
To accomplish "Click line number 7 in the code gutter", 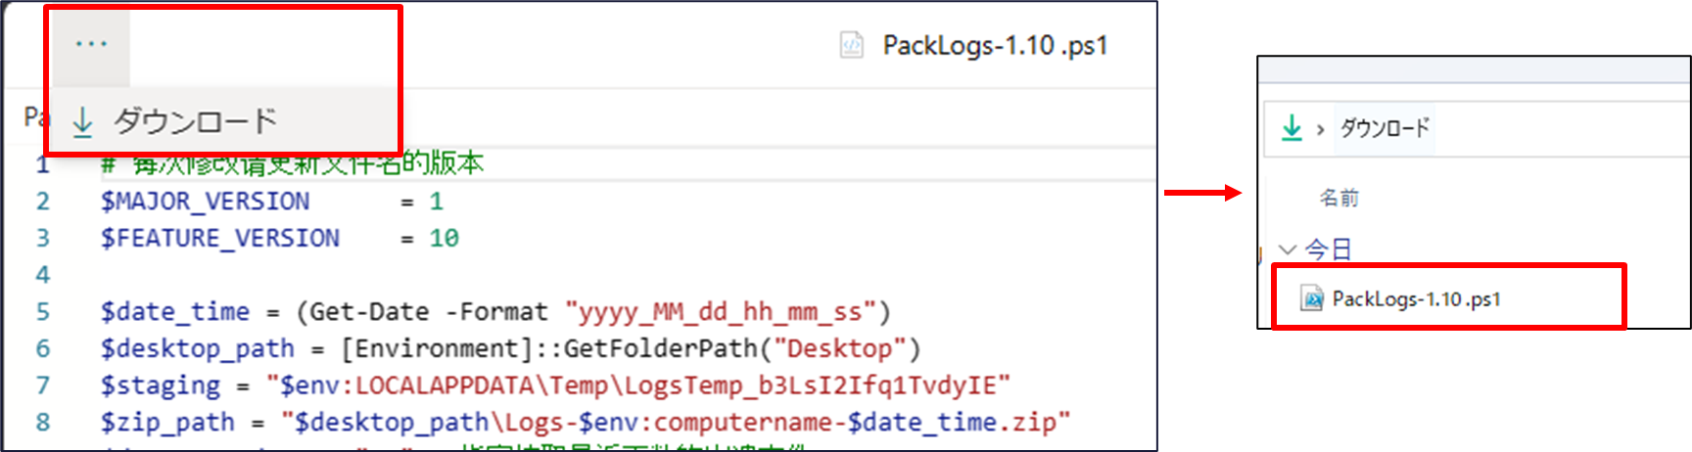I will pos(43,385).
